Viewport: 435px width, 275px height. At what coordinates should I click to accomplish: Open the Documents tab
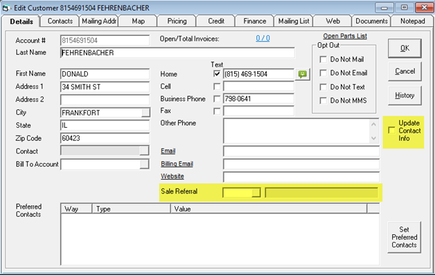[x=371, y=21]
